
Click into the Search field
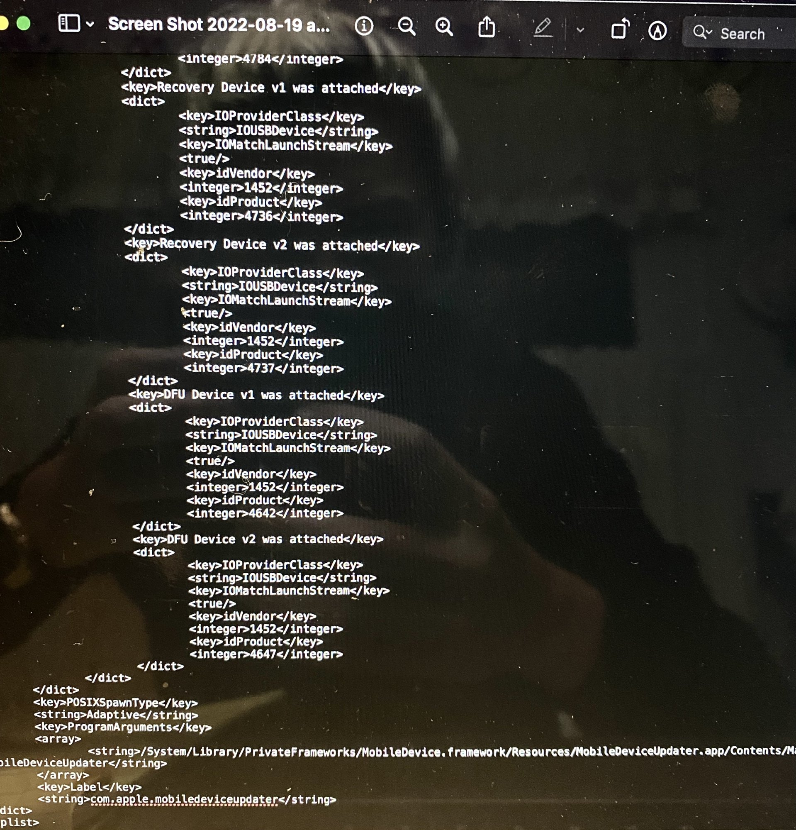(x=739, y=34)
